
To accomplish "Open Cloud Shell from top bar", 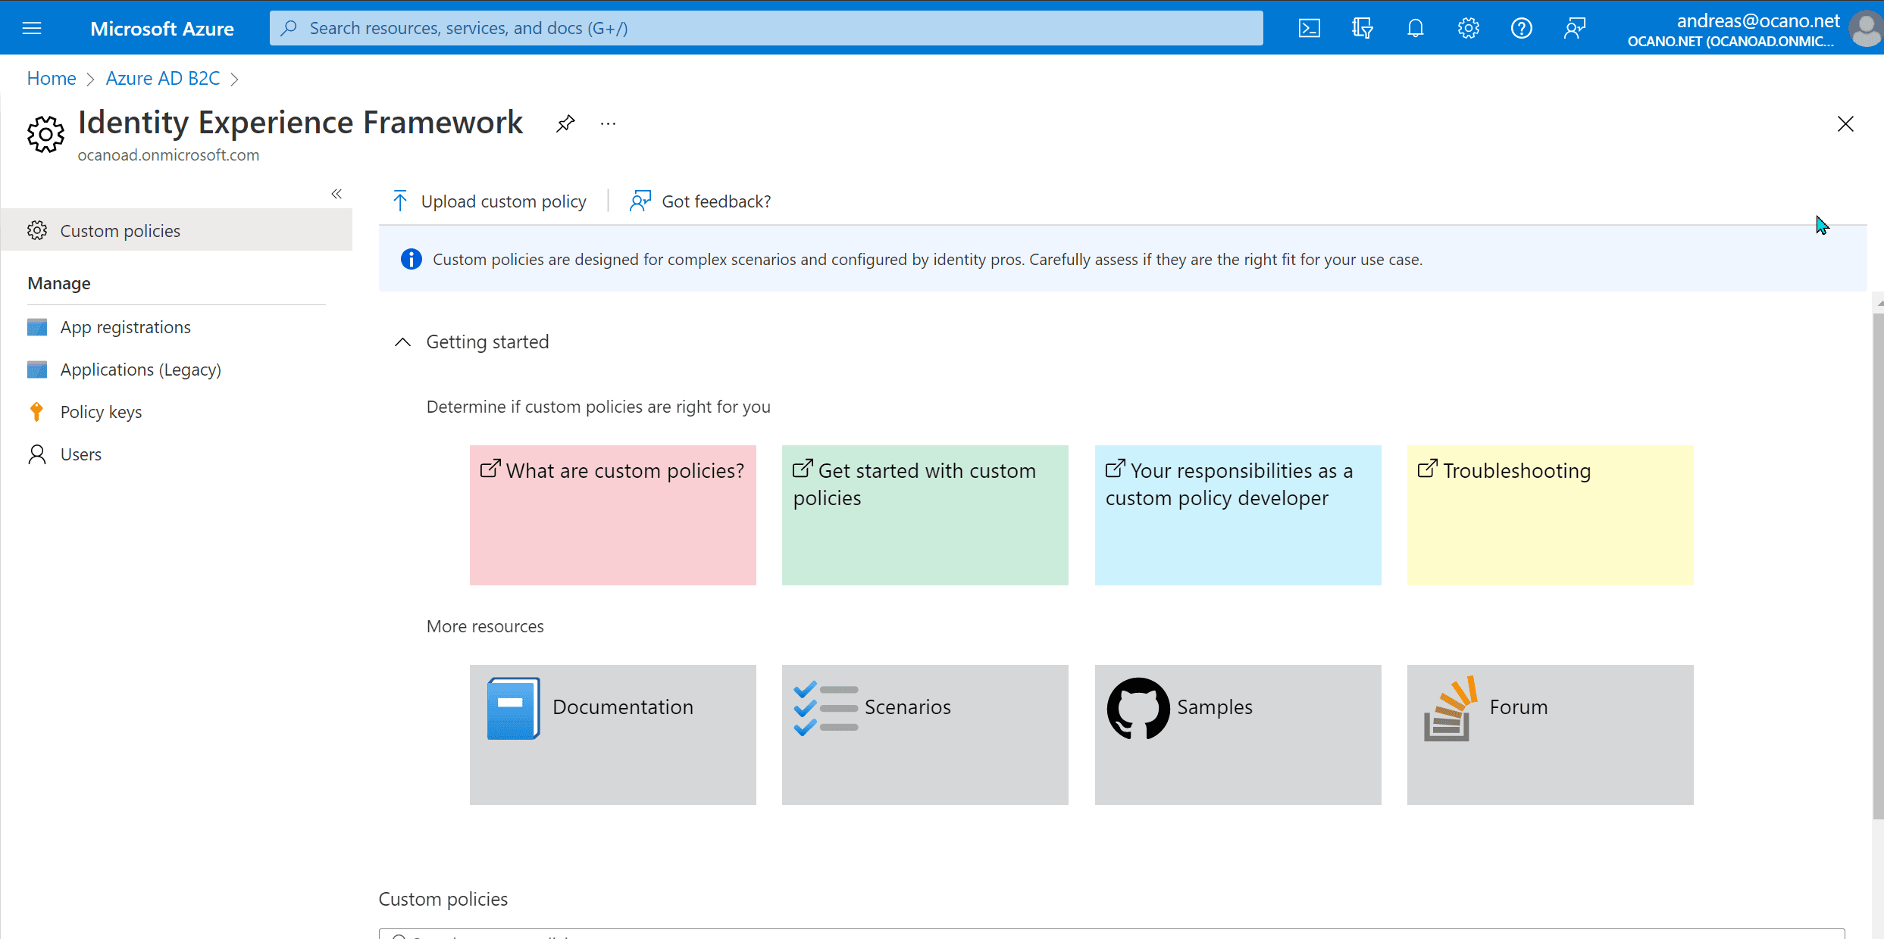I will 1309,29.
